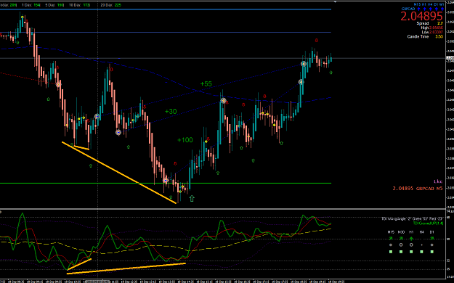The image size is (454, 283).
Task: Click the 20 Day range value
Action: pyautogui.click(x=118, y=5)
